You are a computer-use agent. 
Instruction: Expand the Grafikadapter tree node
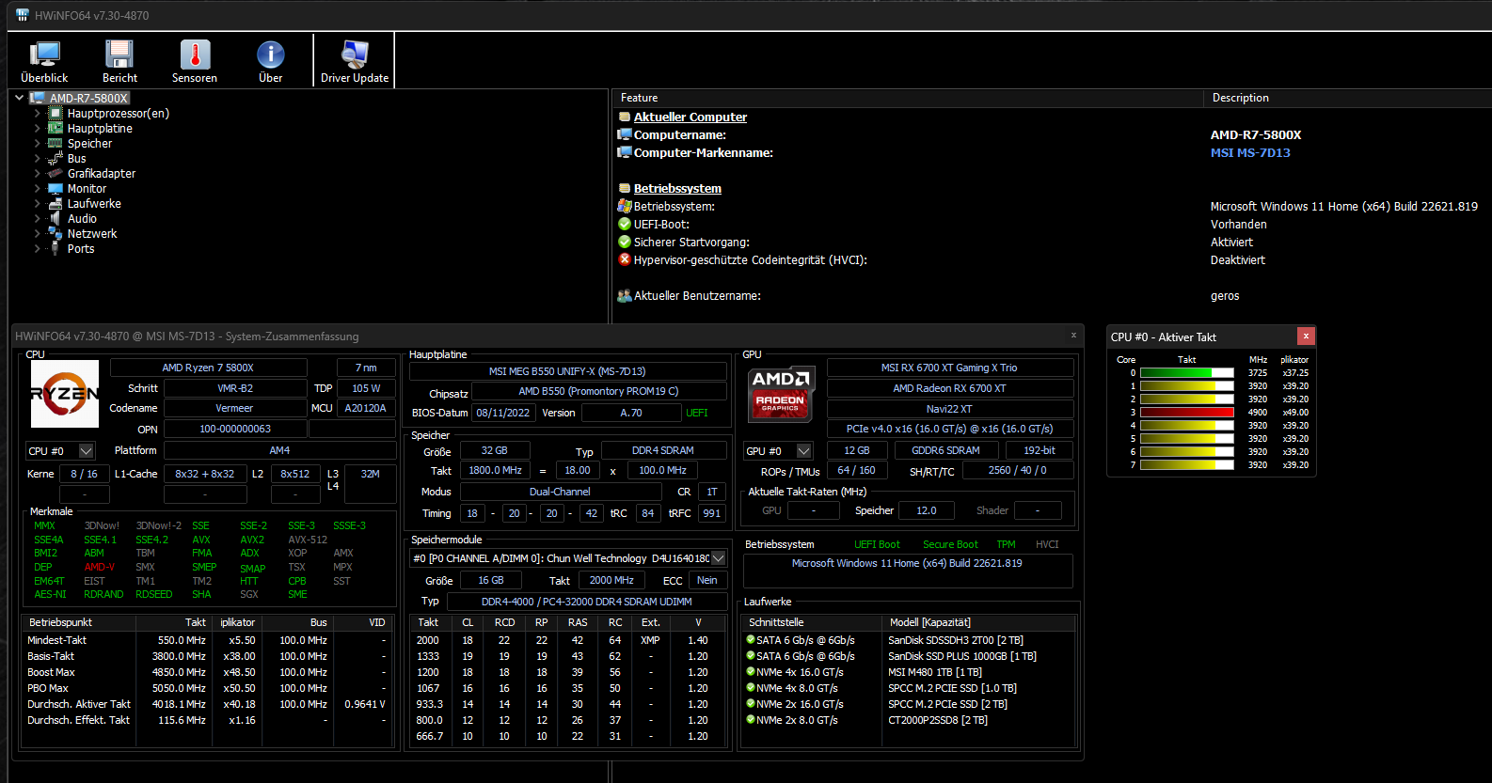(38, 173)
